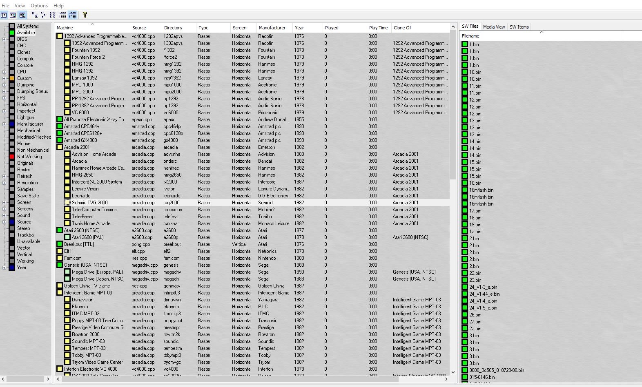Open the Help menu
The image size is (642, 387).
point(58,6)
